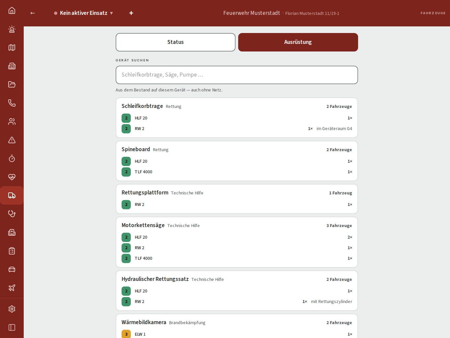This screenshot has height=338, width=450.
Task: Select the Spineboard card heading
Action: click(136, 149)
